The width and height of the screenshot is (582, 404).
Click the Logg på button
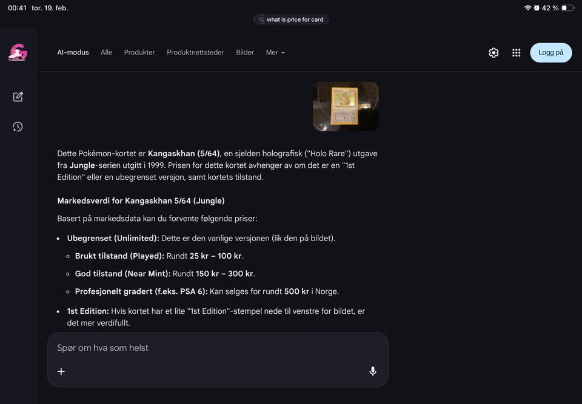click(550, 53)
